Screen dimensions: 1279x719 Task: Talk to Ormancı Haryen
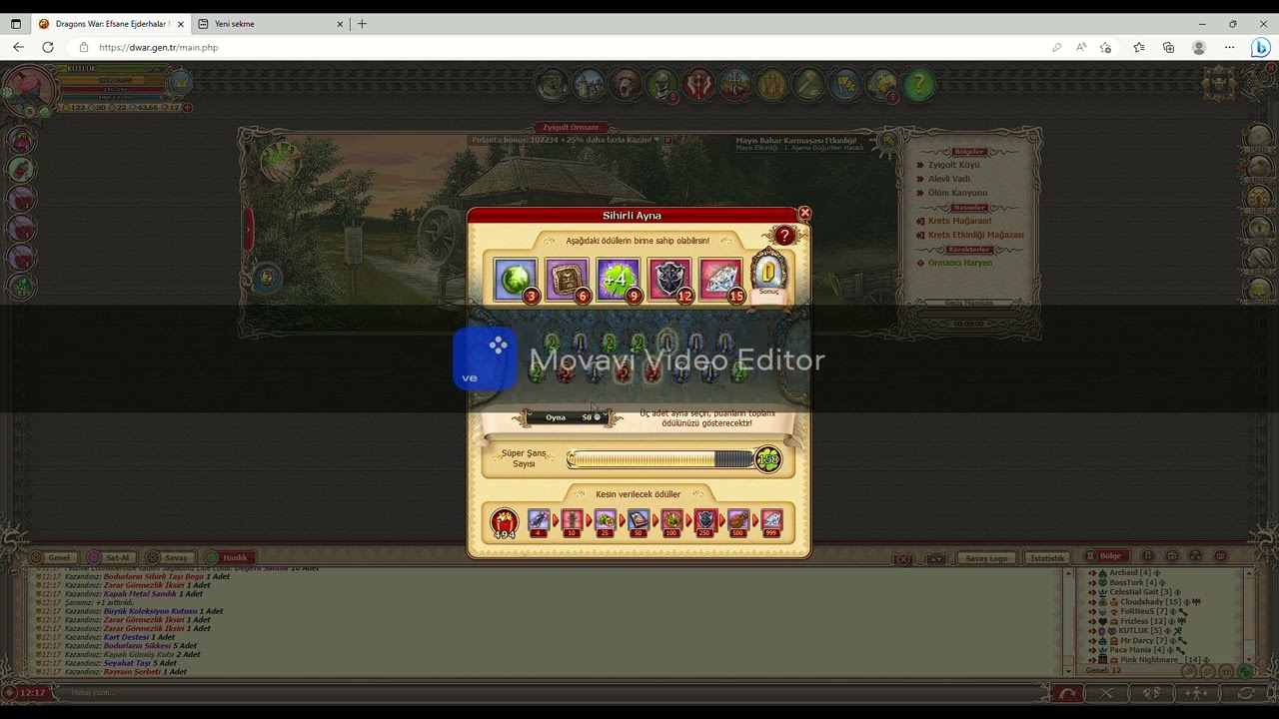point(960,263)
